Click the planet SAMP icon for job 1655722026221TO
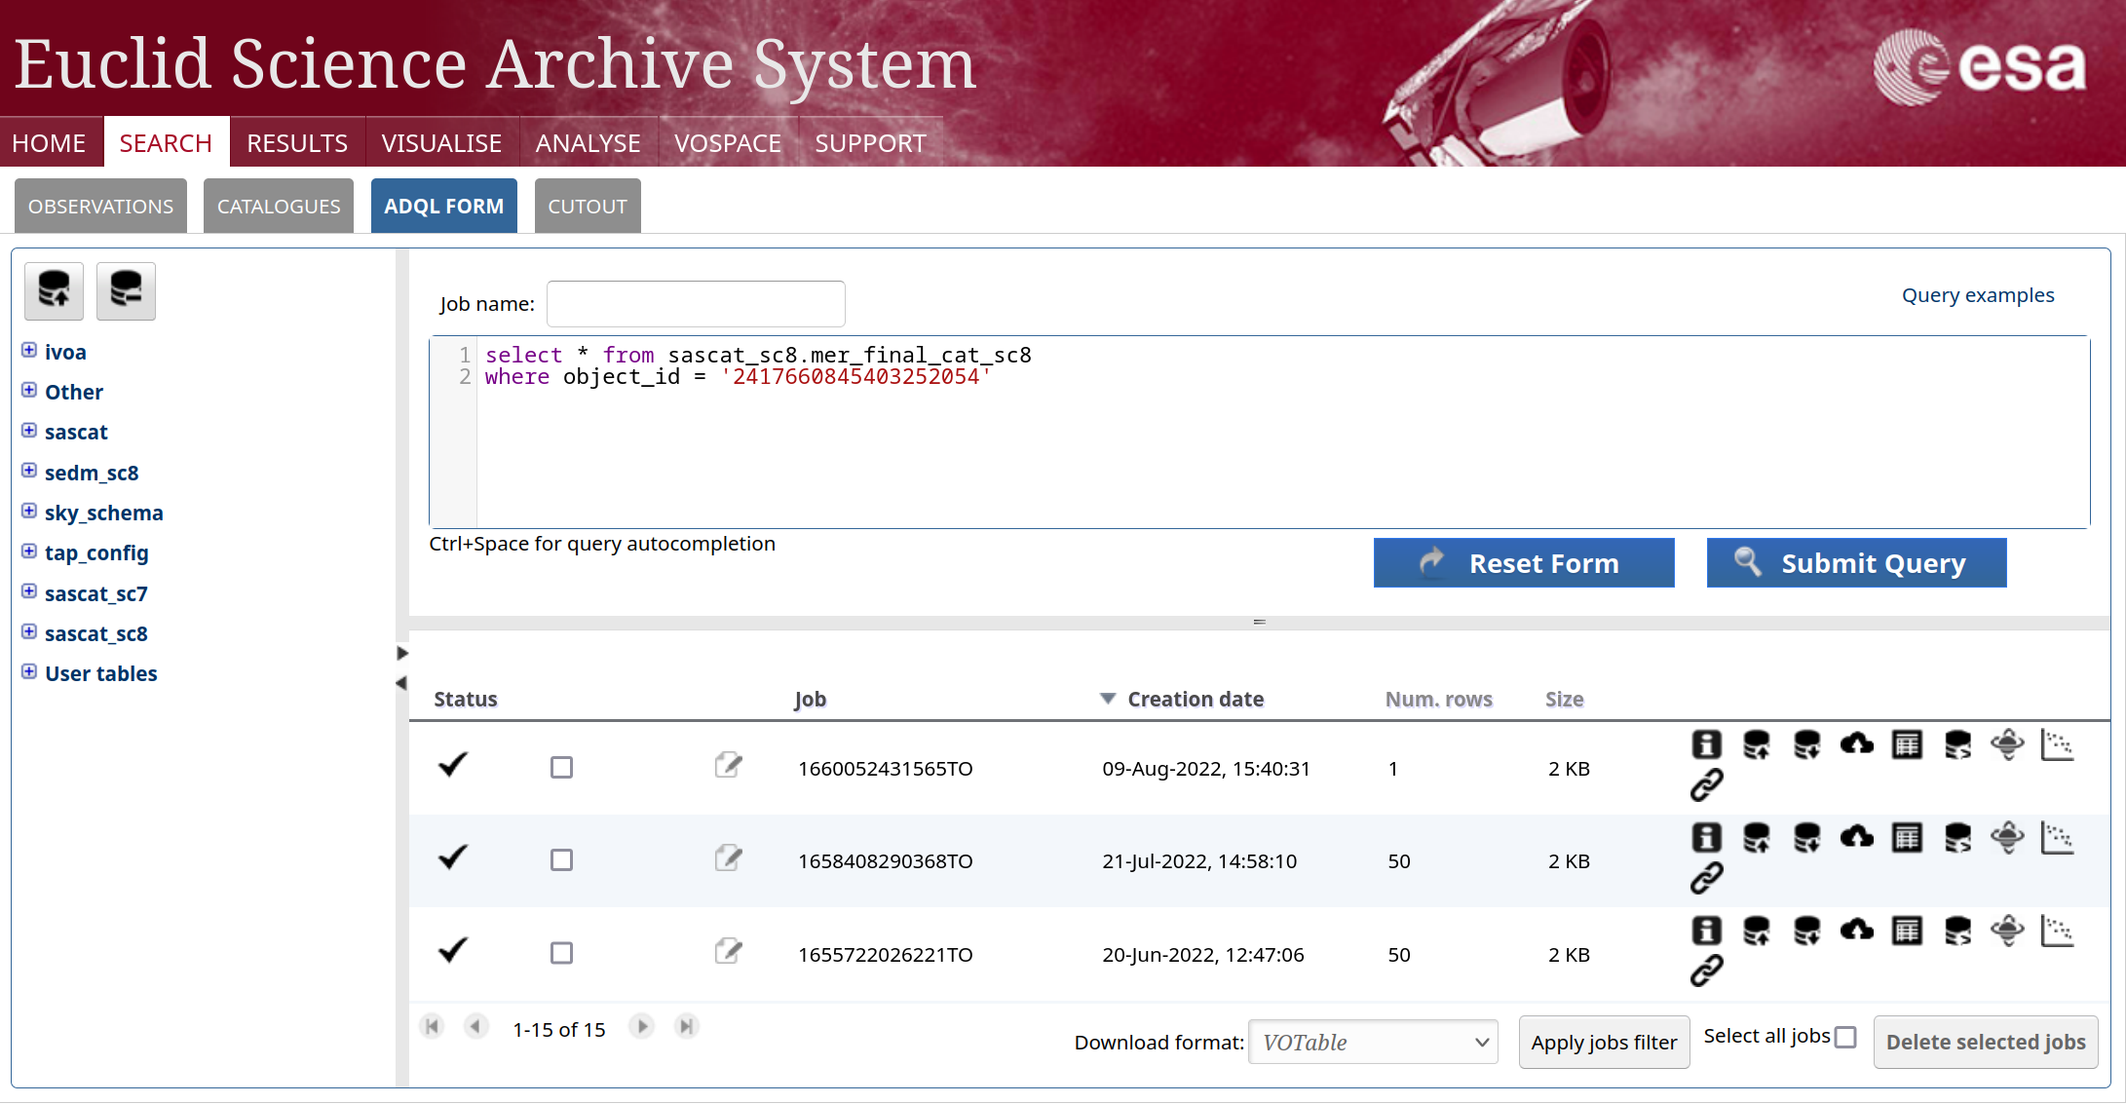Screen dimensions: 2126x1104 [x=2007, y=930]
